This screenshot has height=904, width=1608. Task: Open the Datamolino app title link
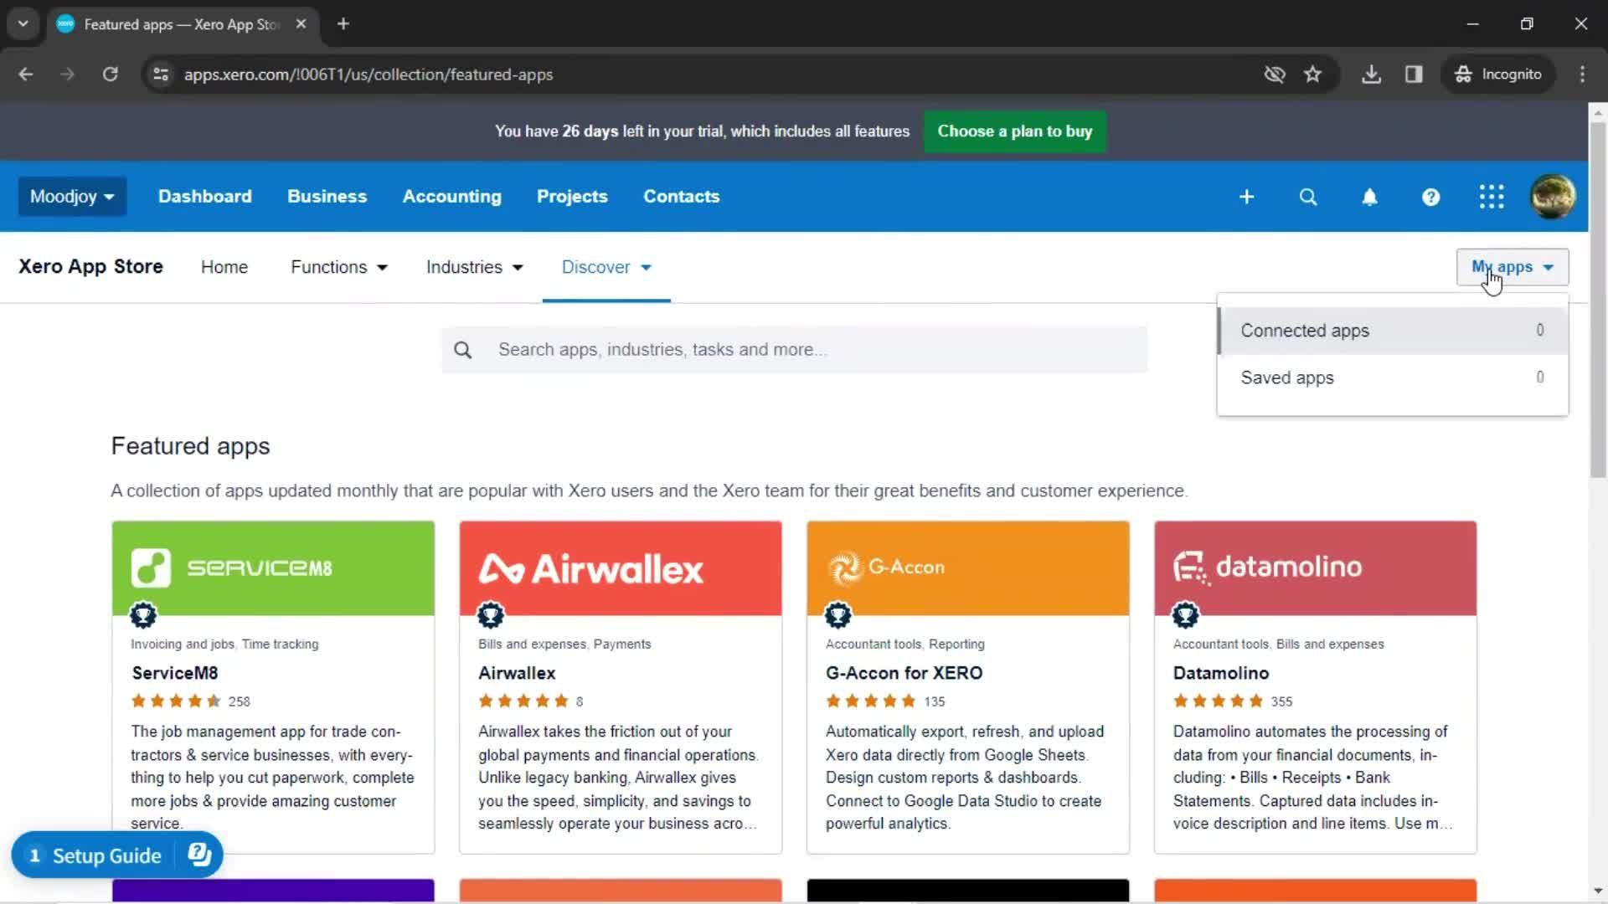(x=1221, y=673)
